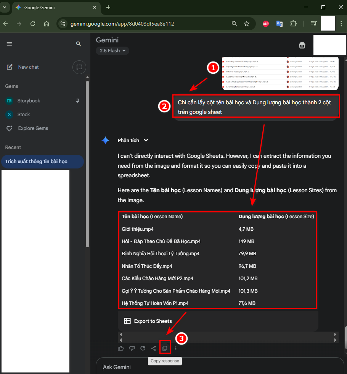Click the user prompt message bubble

256,107
